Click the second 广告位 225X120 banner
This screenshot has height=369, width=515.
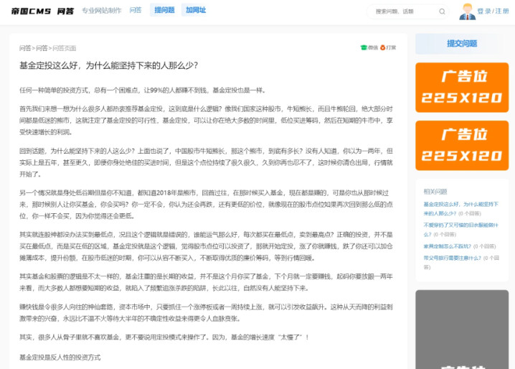click(461, 145)
